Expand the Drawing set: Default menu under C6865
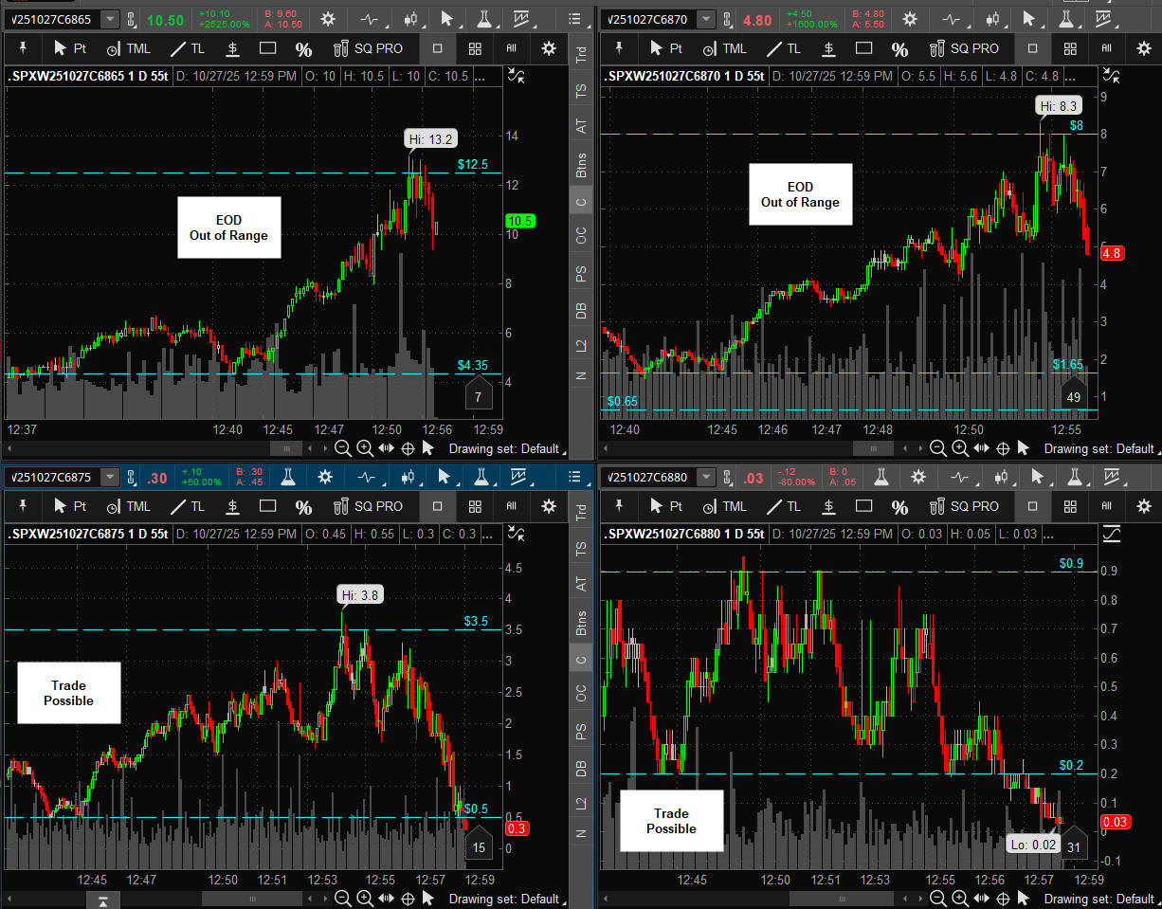 tap(507, 448)
